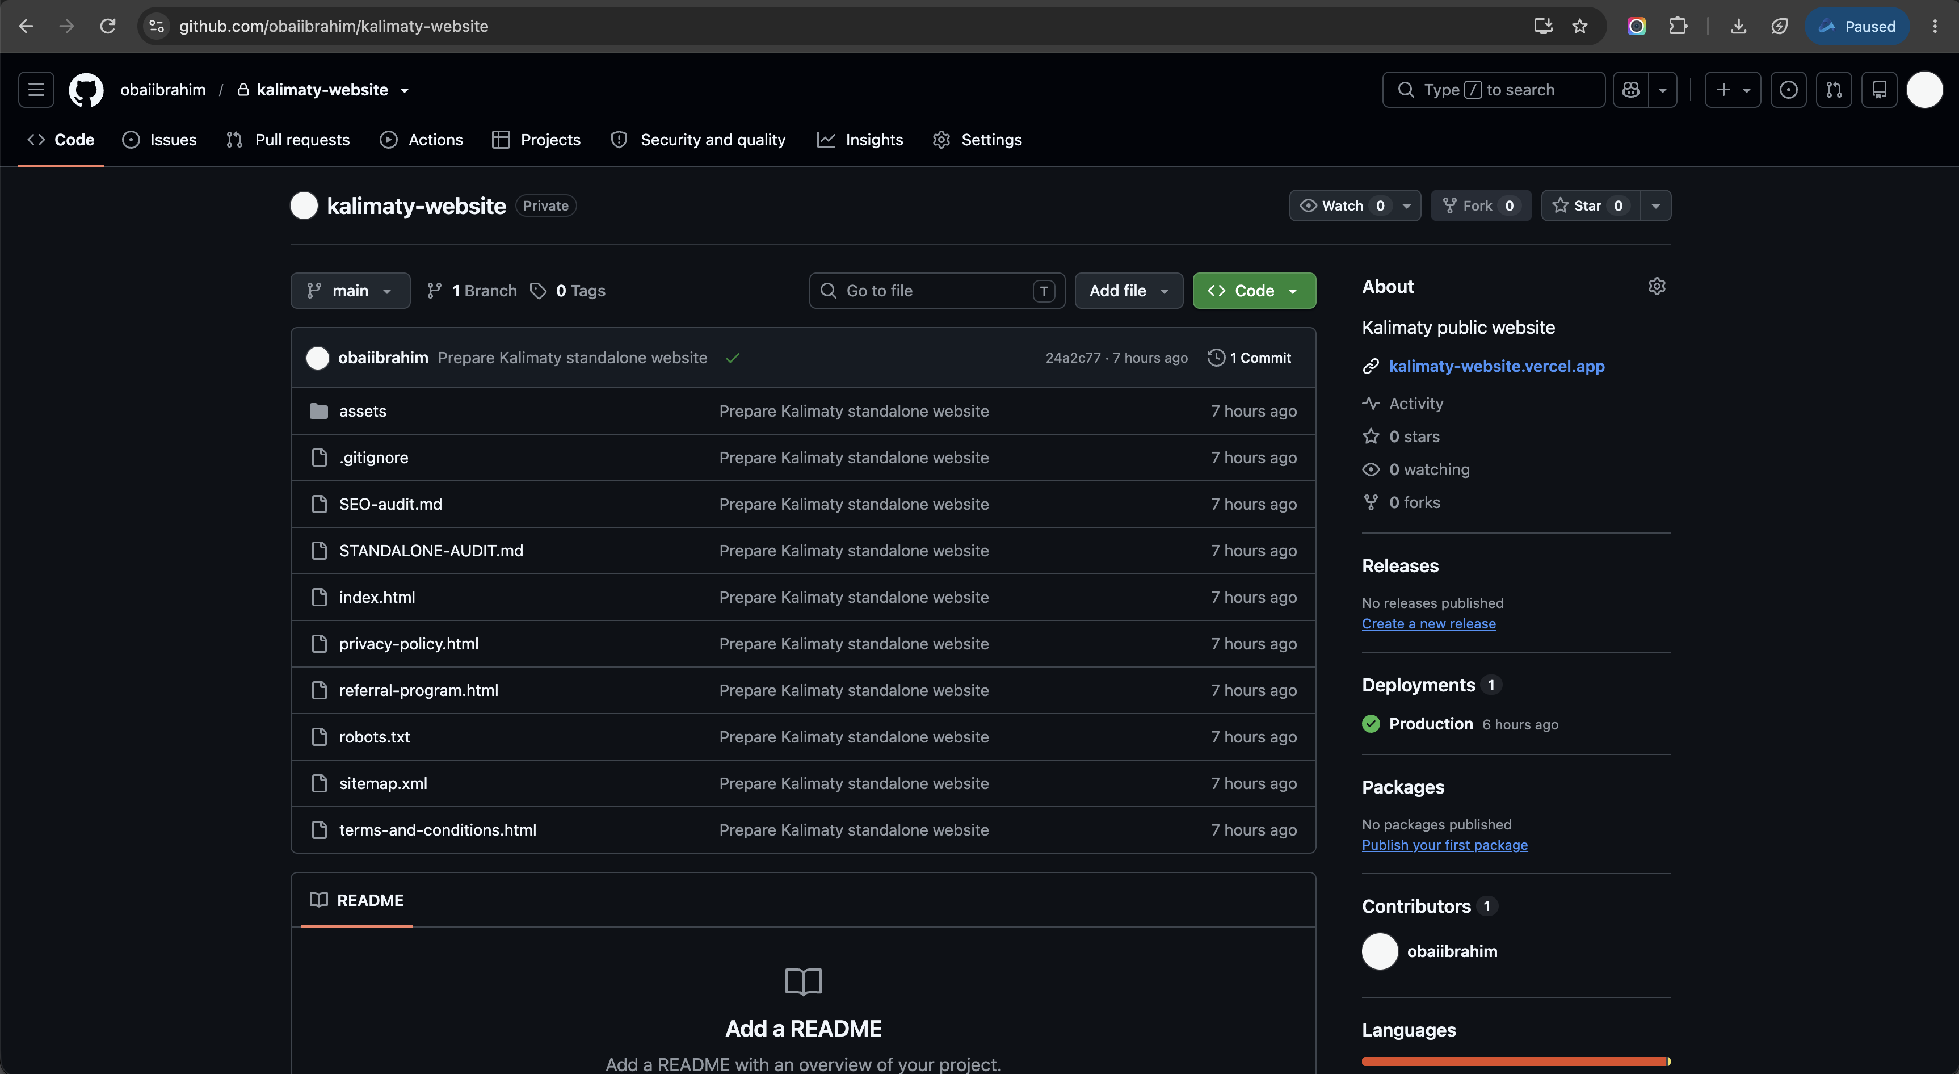Open the assets folder
The width and height of the screenshot is (1959, 1074).
[362, 411]
